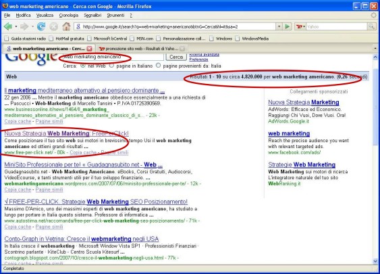The height and width of the screenshot is (274, 380).
Task: Open Conto-Graph in Vetrina result link
Action: click(x=82, y=239)
